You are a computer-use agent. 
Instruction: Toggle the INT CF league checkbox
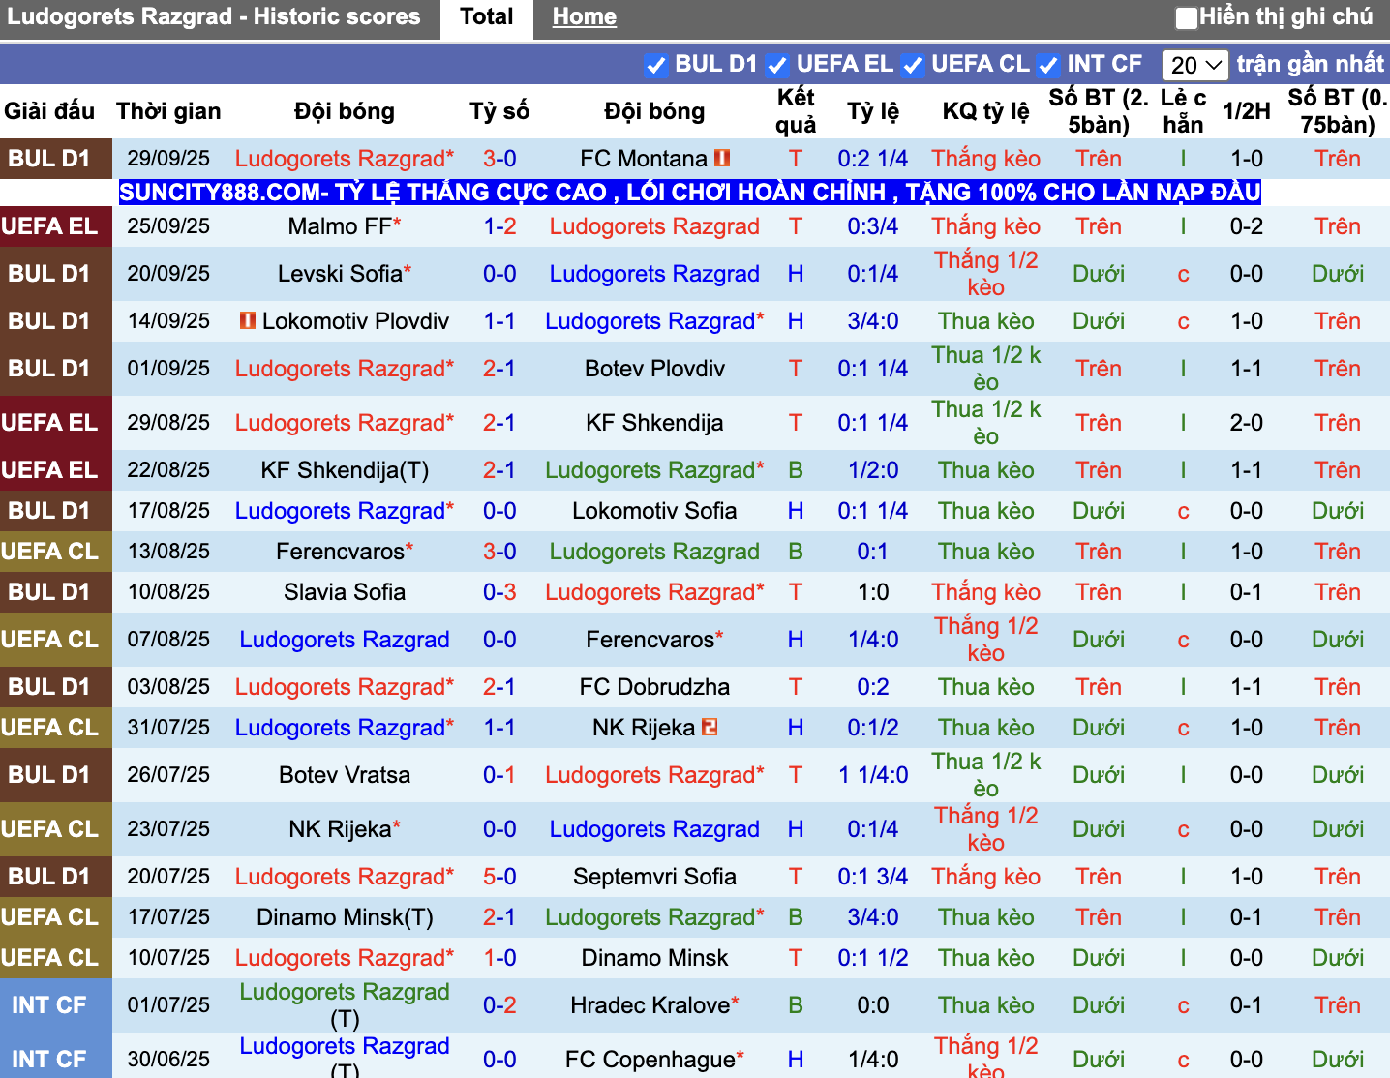click(x=1047, y=65)
